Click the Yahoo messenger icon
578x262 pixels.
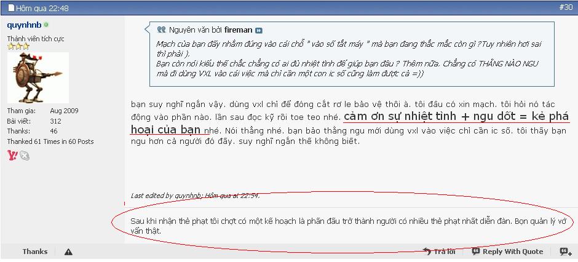pos(12,156)
